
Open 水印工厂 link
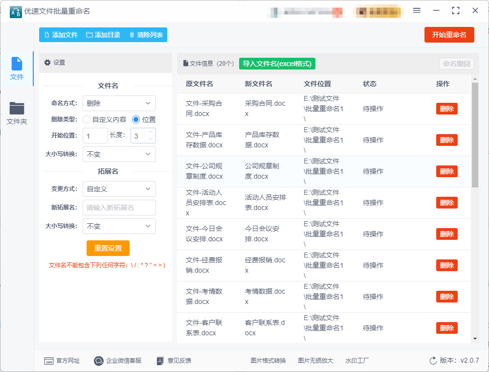click(x=357, y=361)
